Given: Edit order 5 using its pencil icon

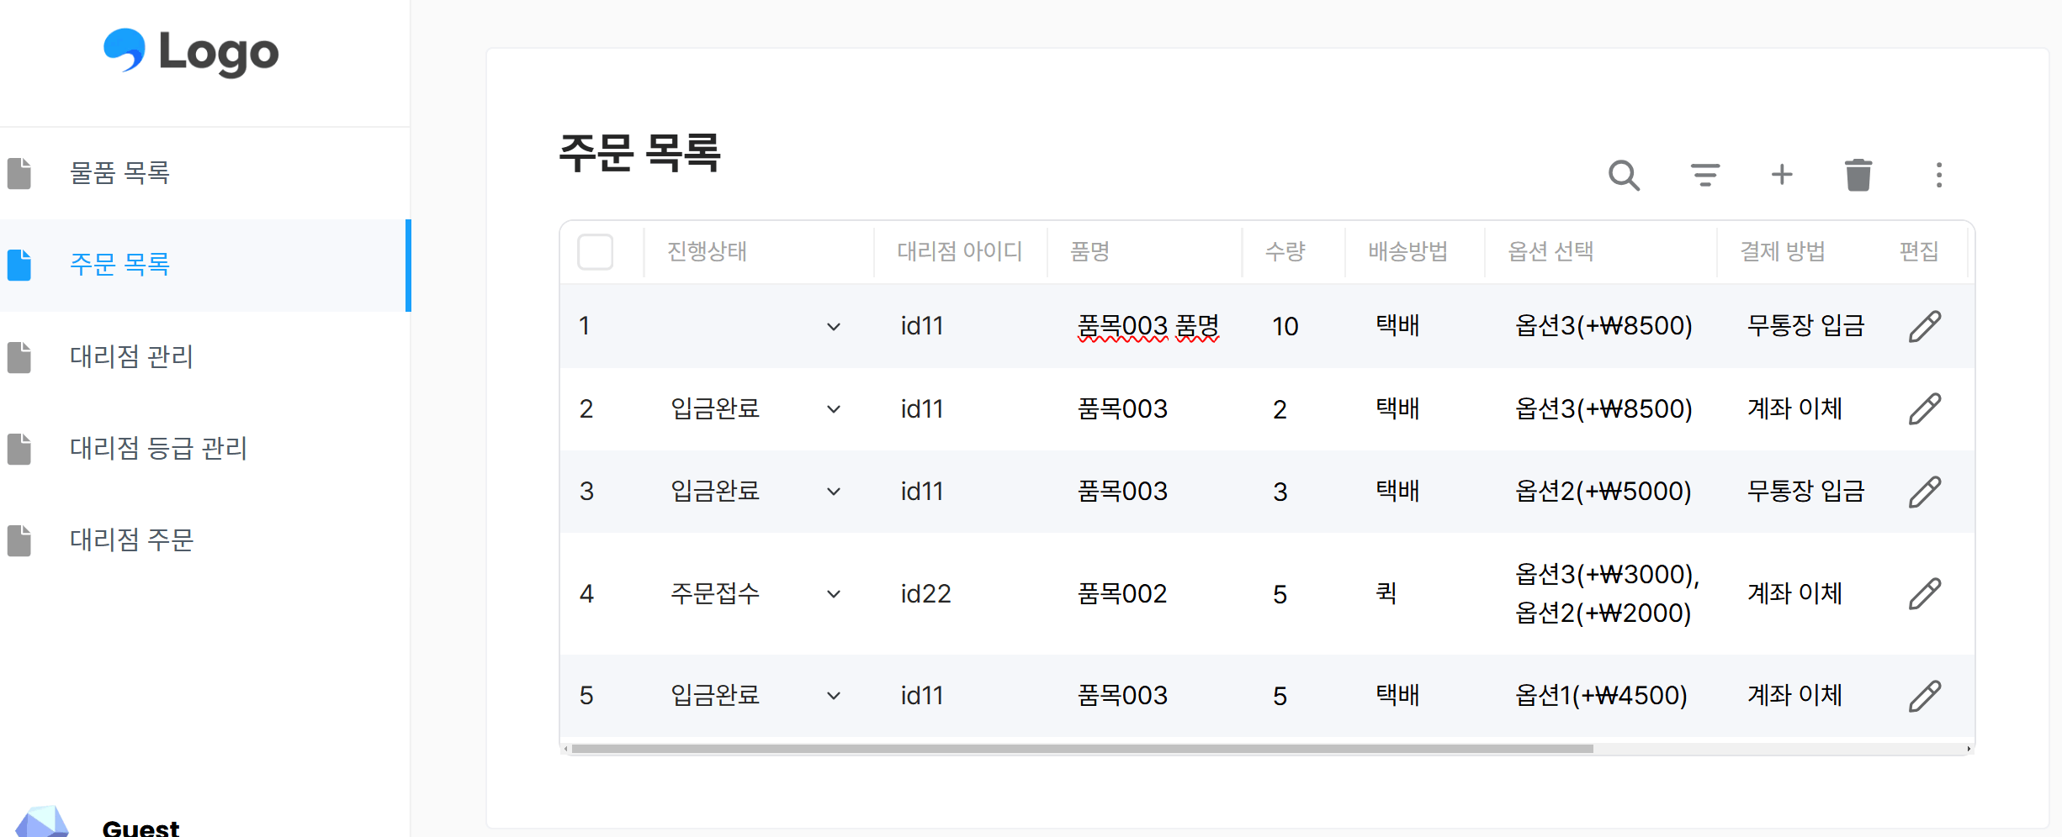Looking at the screenshot, I should coord(1926,695).
